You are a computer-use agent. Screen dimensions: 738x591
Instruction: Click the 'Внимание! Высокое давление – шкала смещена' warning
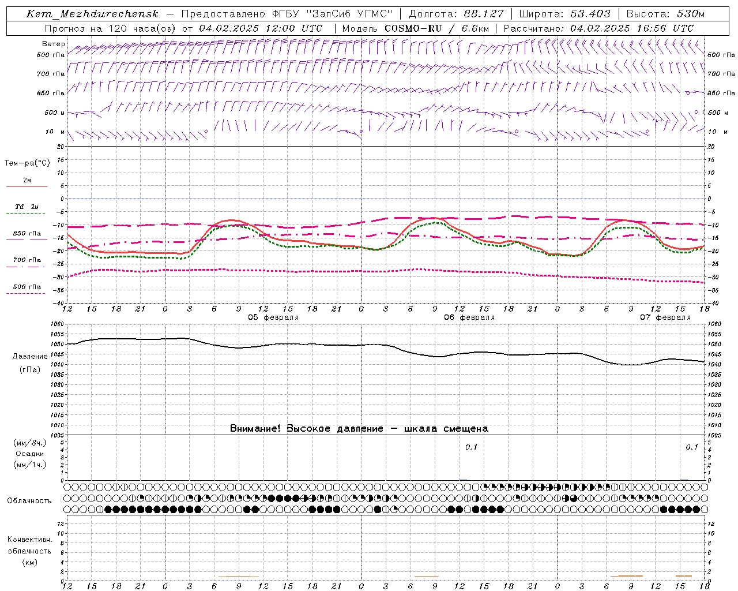pyautogui.click(x=359, y=429)
